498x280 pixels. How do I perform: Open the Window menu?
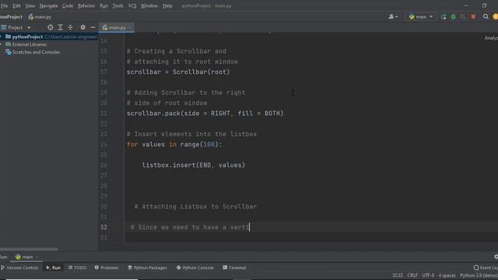(x=149, y=5)
